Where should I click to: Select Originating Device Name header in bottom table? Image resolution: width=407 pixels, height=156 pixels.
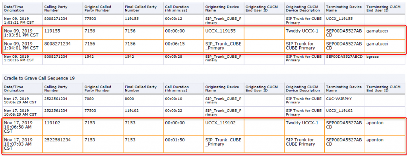[x=224, y=89]
